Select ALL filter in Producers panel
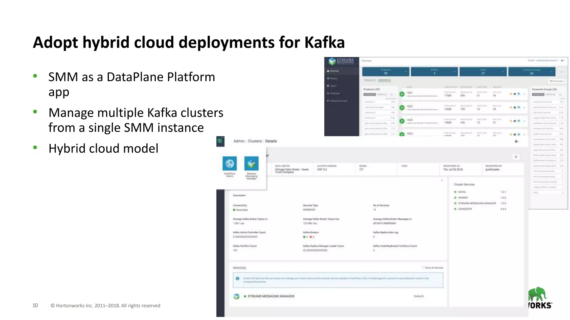The height and width of the screenshot is (320, 570). pos(392,95)
